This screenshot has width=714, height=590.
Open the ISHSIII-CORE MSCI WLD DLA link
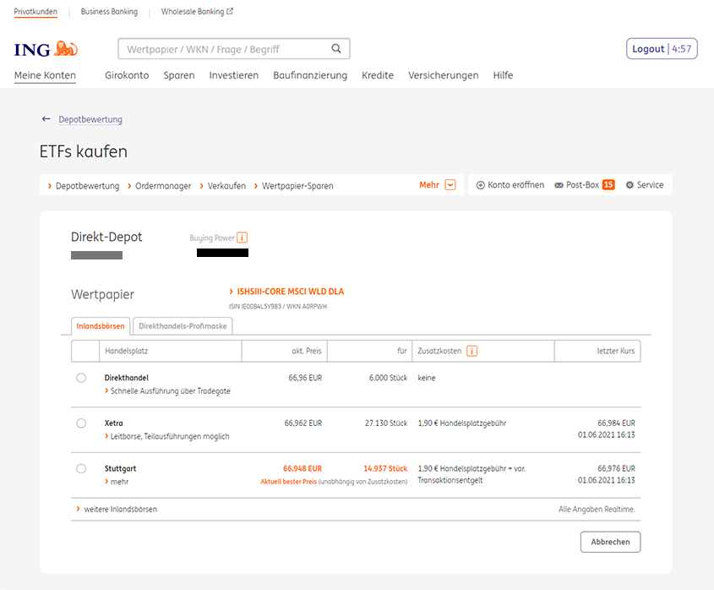coord(290,292)
